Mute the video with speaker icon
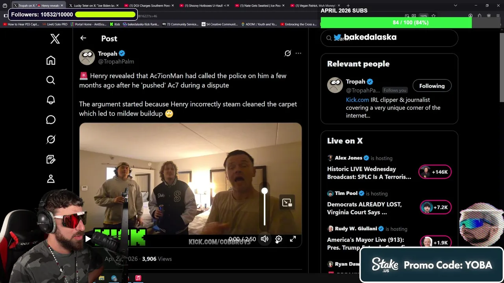Screen dimensions: 504x283 pos(265,239)
